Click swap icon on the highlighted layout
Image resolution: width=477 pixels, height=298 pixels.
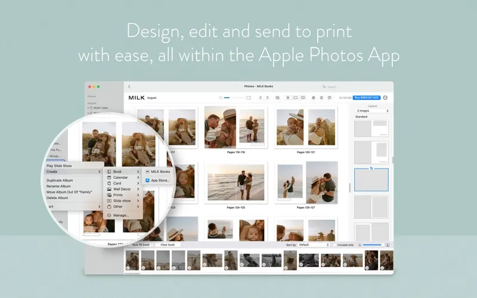(371, 168)
